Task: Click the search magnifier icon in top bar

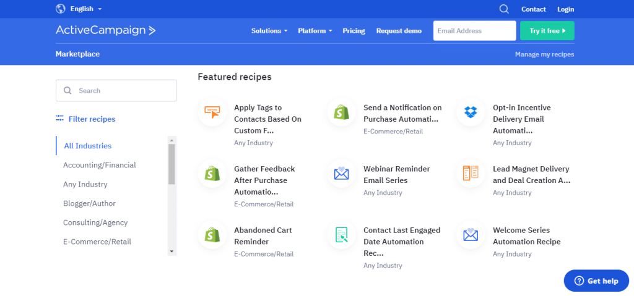Action: [x=504, y=9]
